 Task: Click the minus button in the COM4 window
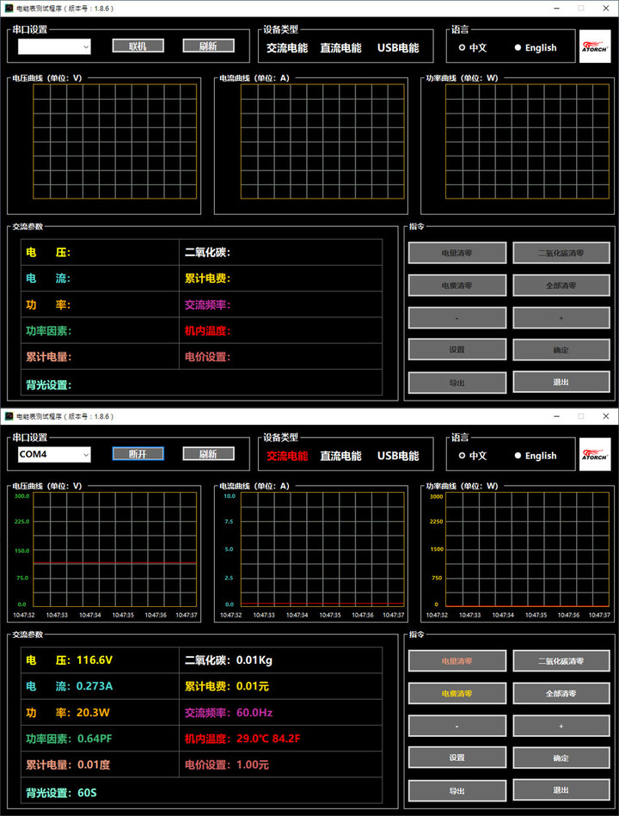[x=457, y=726]
